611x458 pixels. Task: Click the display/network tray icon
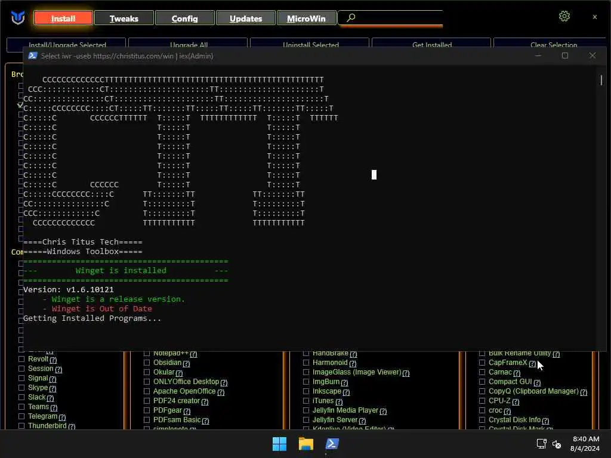pos(541,444)
